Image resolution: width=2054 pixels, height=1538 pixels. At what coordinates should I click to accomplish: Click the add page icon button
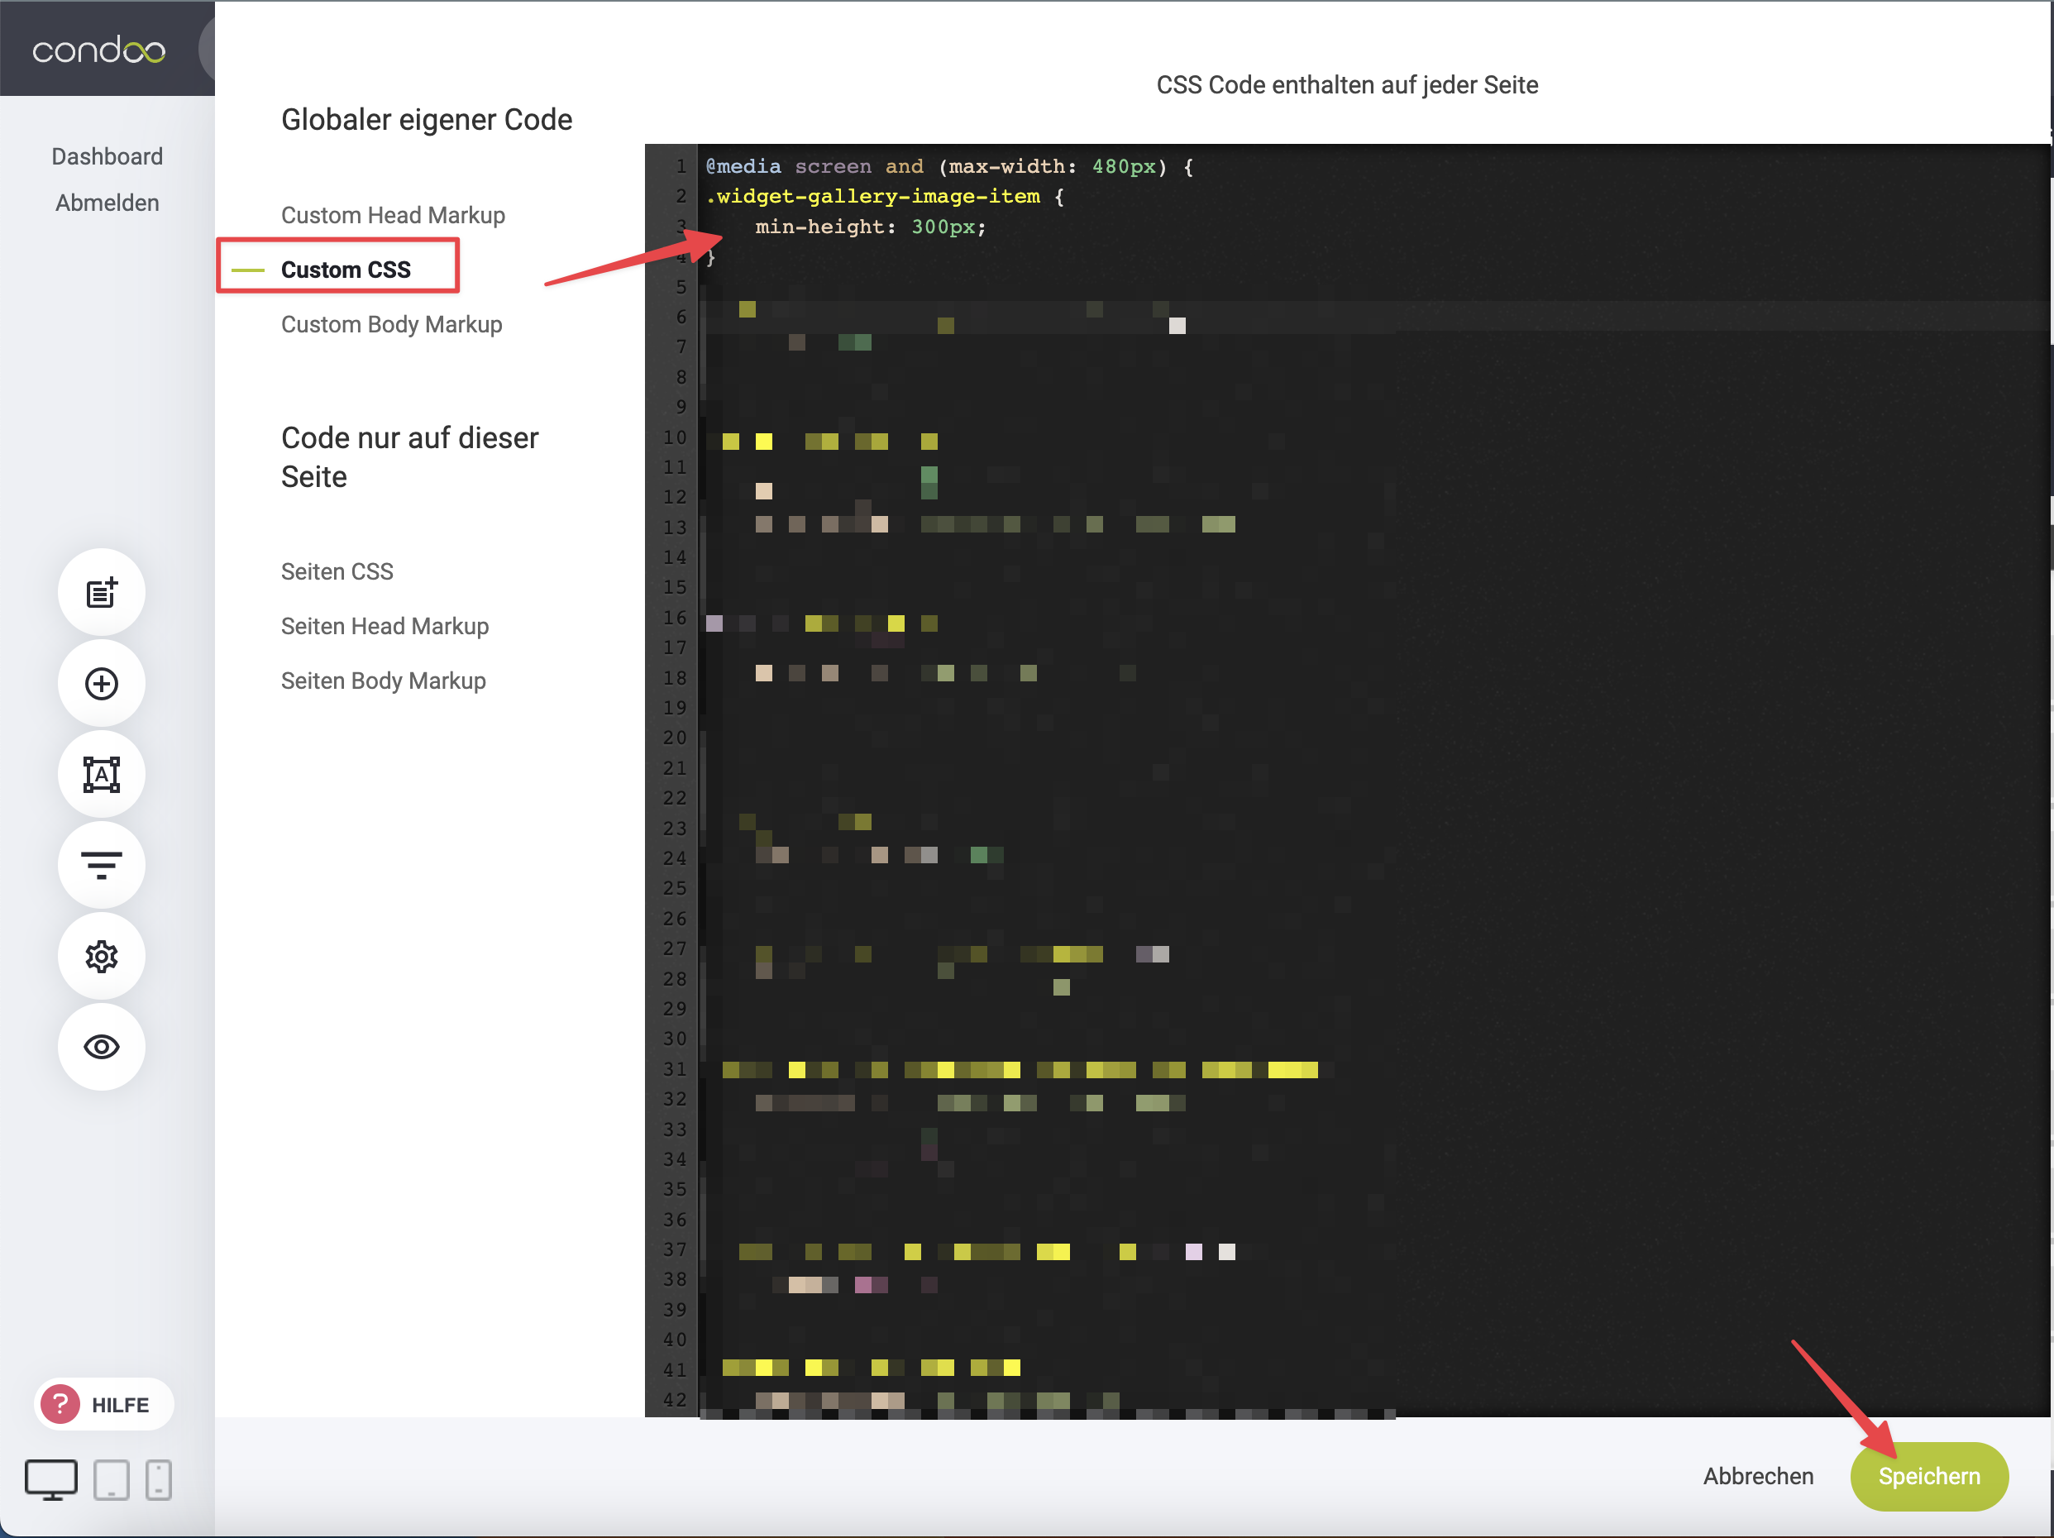click(x=101, y=593)
